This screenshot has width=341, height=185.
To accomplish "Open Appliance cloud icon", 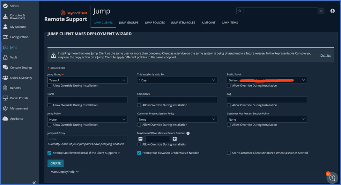I will click(5, 119).
